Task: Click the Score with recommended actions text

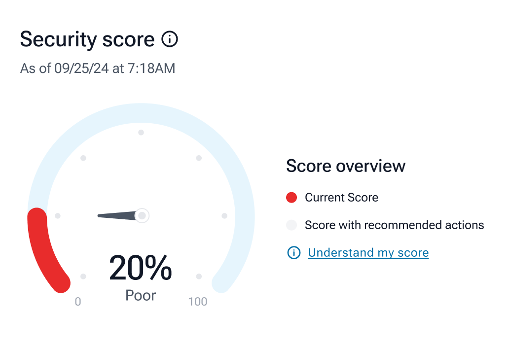Action: 394,225
